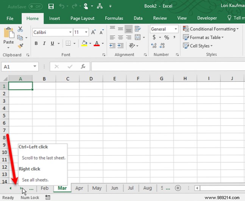Select the Aug sheet tab

point(148,188)
